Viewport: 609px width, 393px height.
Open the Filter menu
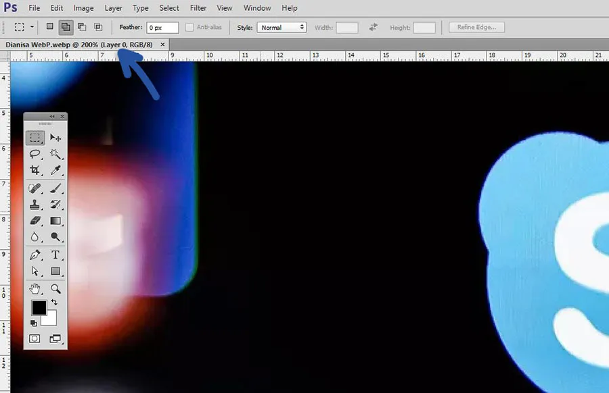(x=198, y=8)
